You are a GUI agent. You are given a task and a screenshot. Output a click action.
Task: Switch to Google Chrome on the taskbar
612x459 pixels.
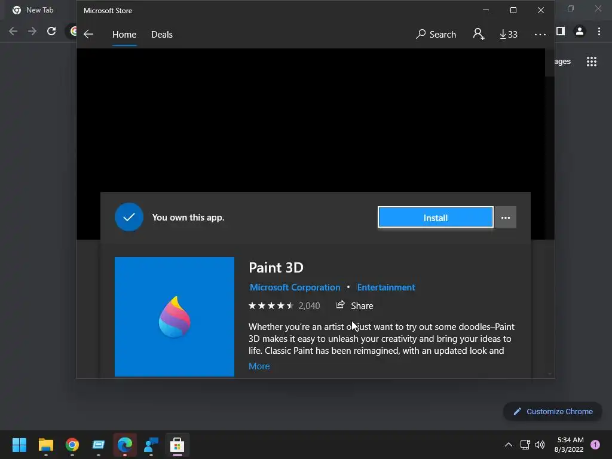tap(72, 445)
